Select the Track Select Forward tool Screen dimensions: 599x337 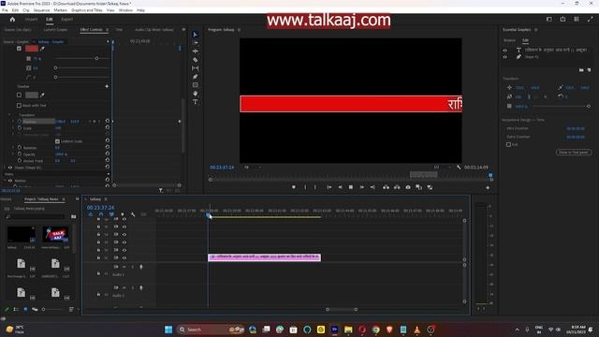196,43
